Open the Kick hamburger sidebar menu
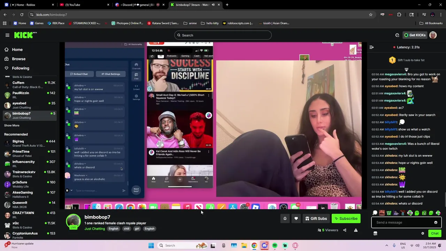The width and height of the screenshot is (446, 251). click(x=7, y=35)
